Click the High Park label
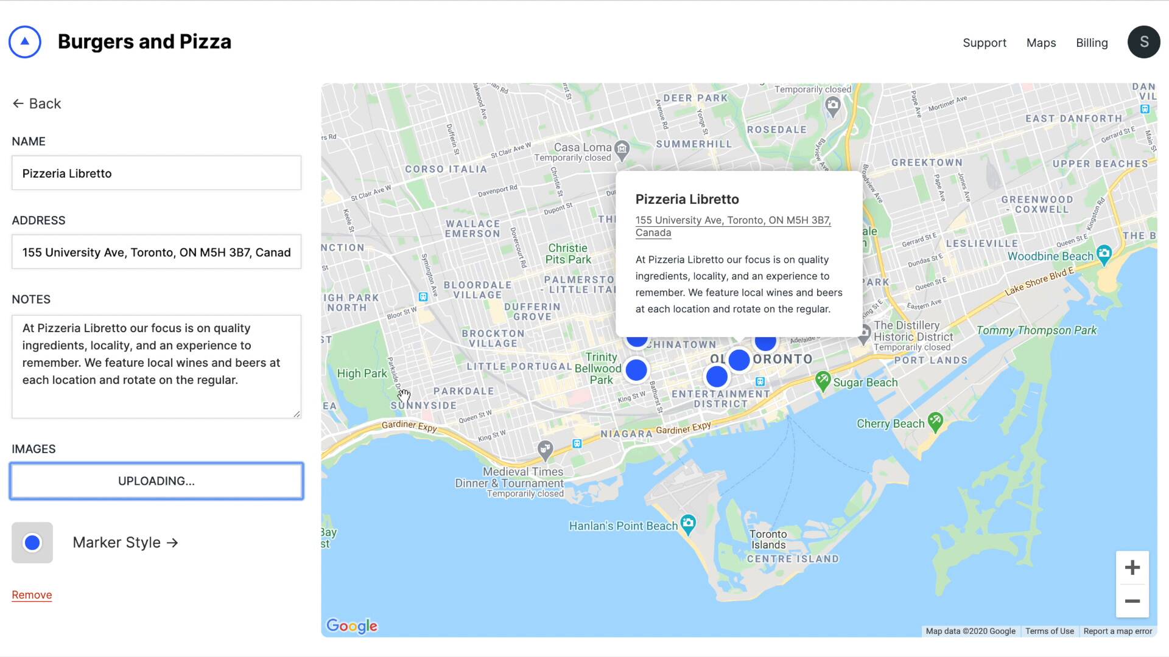Viewport: 1169px width, 657px height. (x=362, y=373)
